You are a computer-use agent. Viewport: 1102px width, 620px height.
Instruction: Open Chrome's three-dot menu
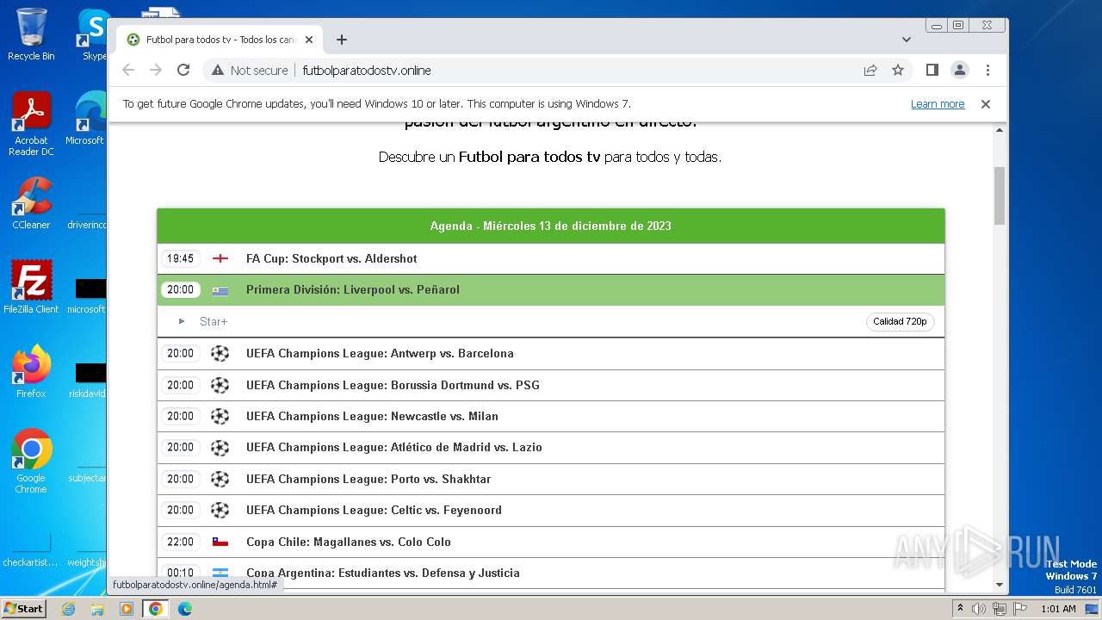[987, 70]
